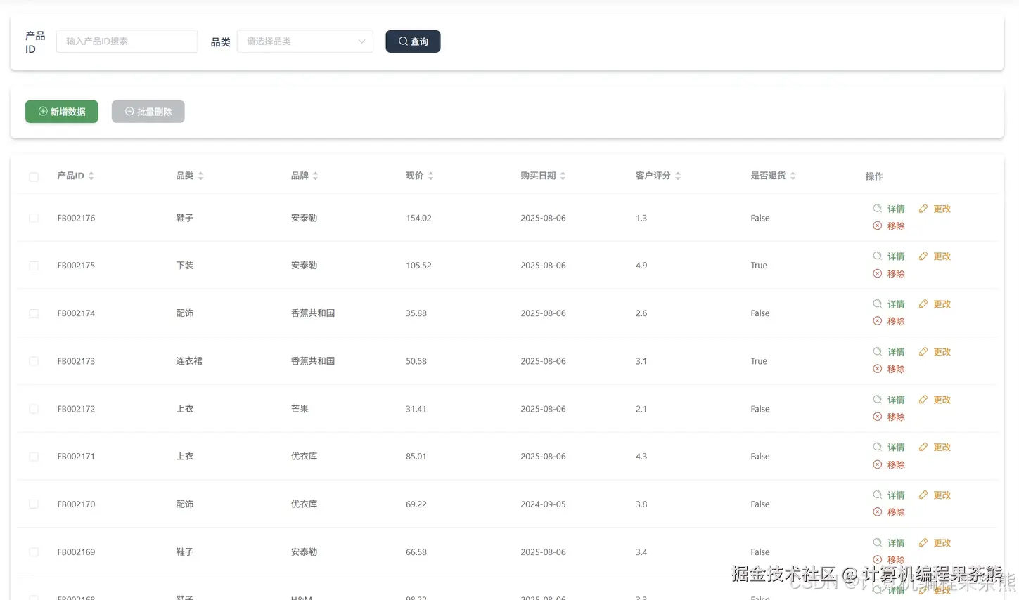Show 详情 for product FB002169
This screenshot has width=1019, height=600.
pyautogui.click(x=889, y=543)
